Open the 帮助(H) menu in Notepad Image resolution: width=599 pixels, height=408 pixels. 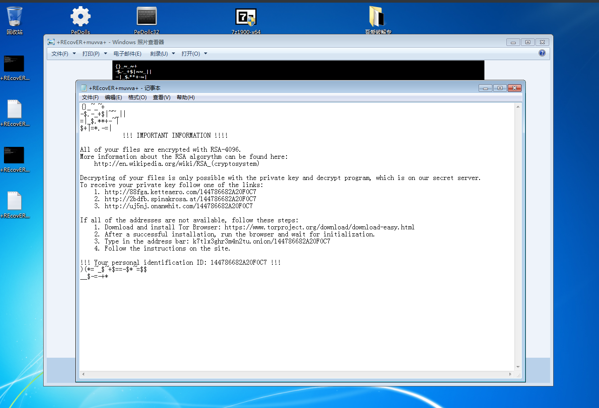click(186, 97)
